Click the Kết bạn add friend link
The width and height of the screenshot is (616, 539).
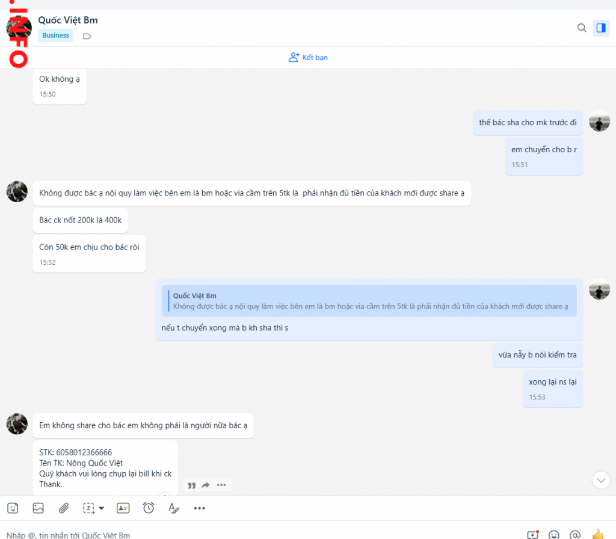[x=308, y=58]
